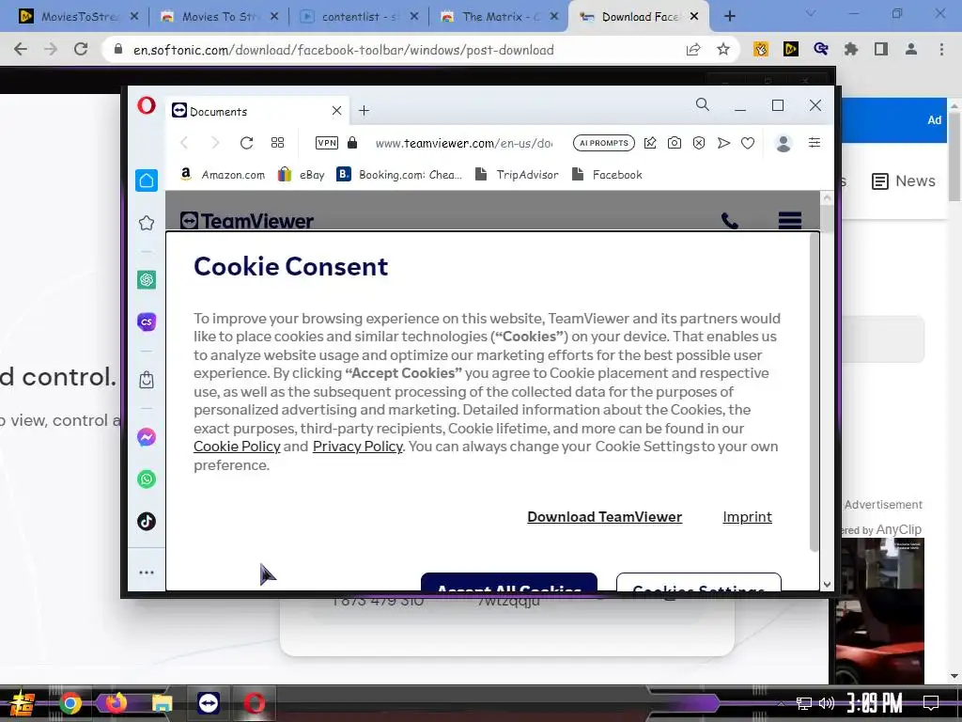Open Amazon.com bookmark

(222, 175)
